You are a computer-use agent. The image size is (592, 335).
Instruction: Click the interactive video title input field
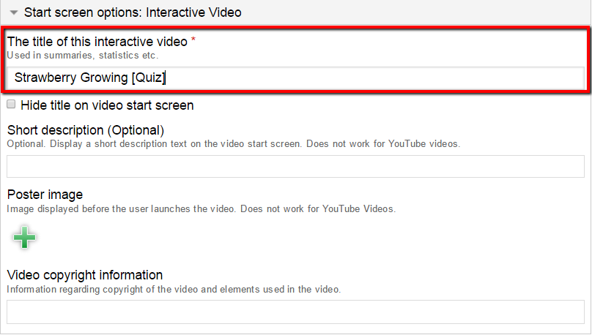295,78
